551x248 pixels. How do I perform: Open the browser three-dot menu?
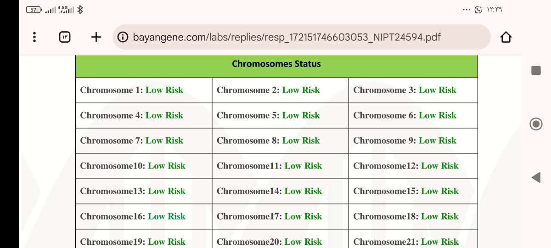click(34, 37)
